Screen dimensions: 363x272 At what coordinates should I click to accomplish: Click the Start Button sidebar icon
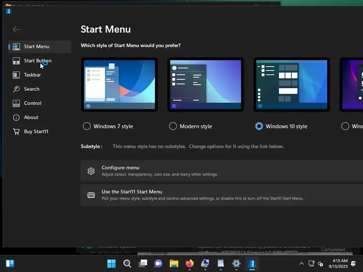click(x=16, y=61)
